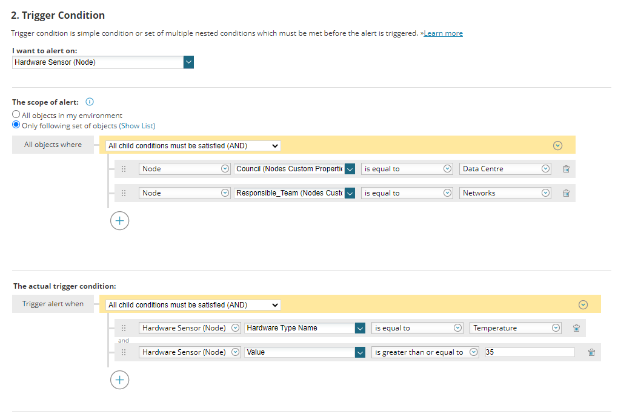Open the Learn more link
Image resolution: width=618 pixels, height=417 pixels.
[x=443, y=33]
